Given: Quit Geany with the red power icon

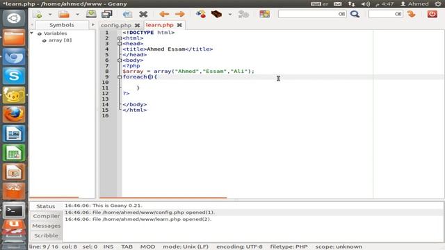Looking at the screenshot, I should click(432, 14).
